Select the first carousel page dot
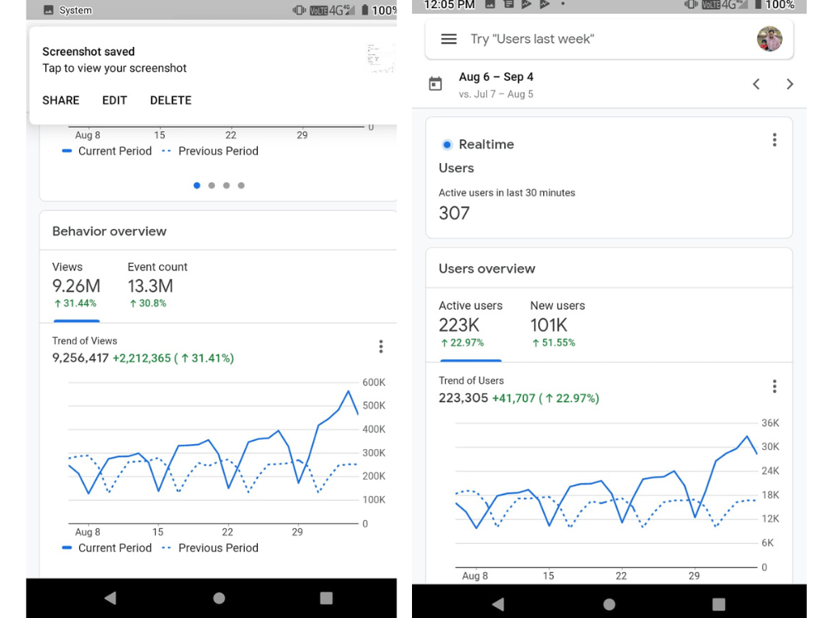Image resolution: width=824 pixels, height=618 pixels. (x=197, y=185)
